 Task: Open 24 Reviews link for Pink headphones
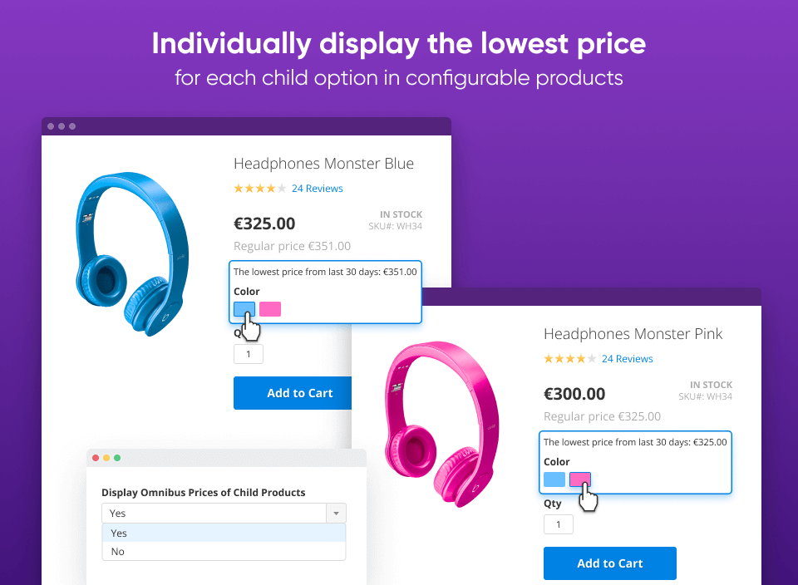pyautogui.click(x=627, y=359)
